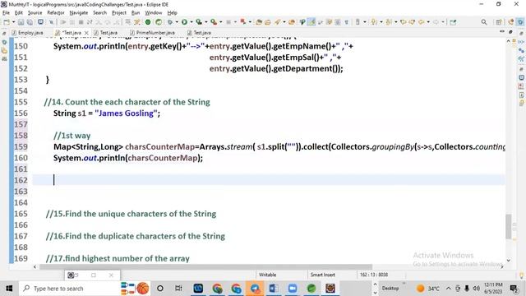Open the File menu
526x296 pixels.
click(x=6, y=13)
